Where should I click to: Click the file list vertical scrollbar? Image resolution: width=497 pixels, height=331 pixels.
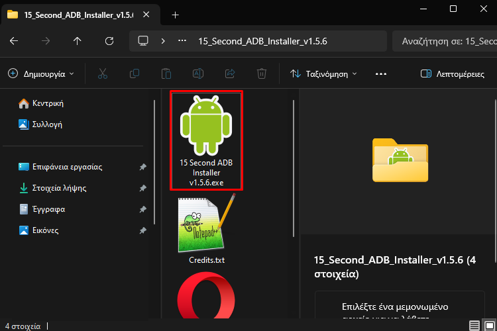click(294, 168)
